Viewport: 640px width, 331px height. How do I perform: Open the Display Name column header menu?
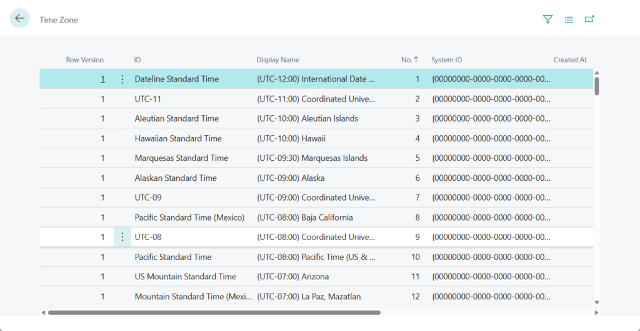coord(277,60)
